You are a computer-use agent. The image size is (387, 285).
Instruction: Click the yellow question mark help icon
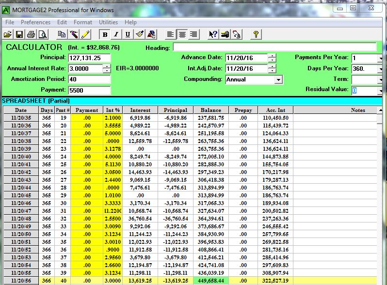point(256,34)
